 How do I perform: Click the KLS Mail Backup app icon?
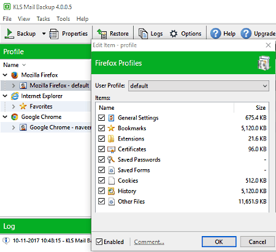(x=7, y=7)
